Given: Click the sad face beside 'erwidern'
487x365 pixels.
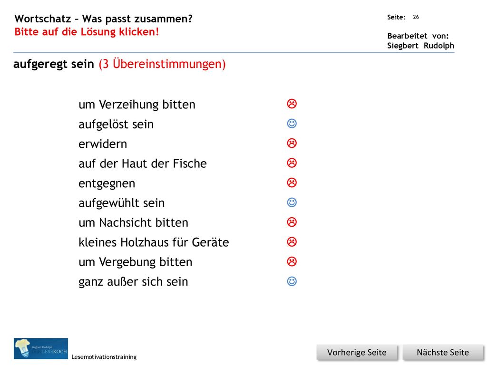Looking at the screenshot, I should 292,143.
